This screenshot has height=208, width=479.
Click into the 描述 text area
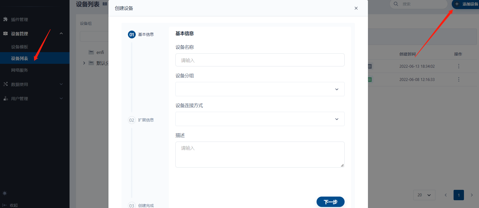pos(260,154)
